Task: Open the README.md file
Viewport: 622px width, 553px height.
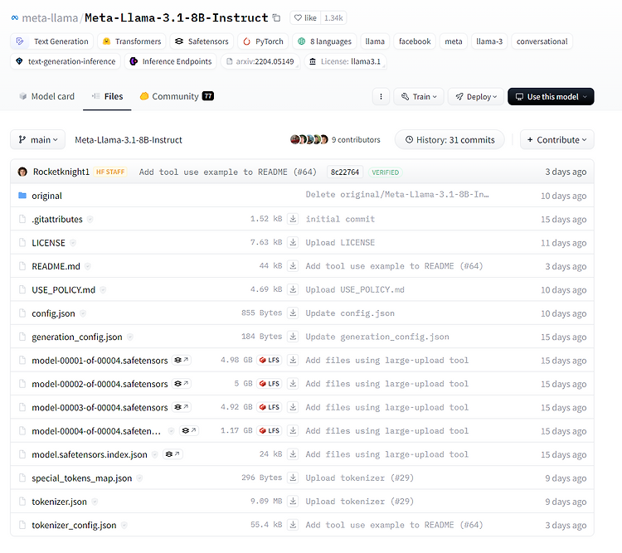Action: [x=56, y=266]
